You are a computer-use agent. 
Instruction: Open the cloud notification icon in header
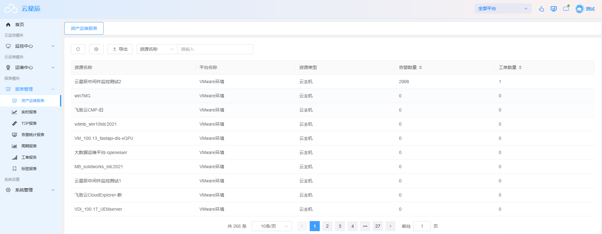(x=566, y=9)
